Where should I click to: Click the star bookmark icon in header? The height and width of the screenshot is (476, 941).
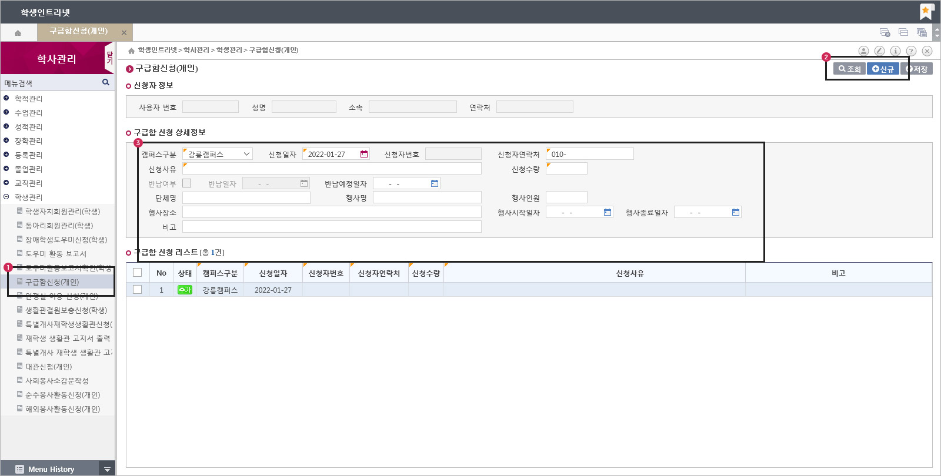[x=926, y=11]
